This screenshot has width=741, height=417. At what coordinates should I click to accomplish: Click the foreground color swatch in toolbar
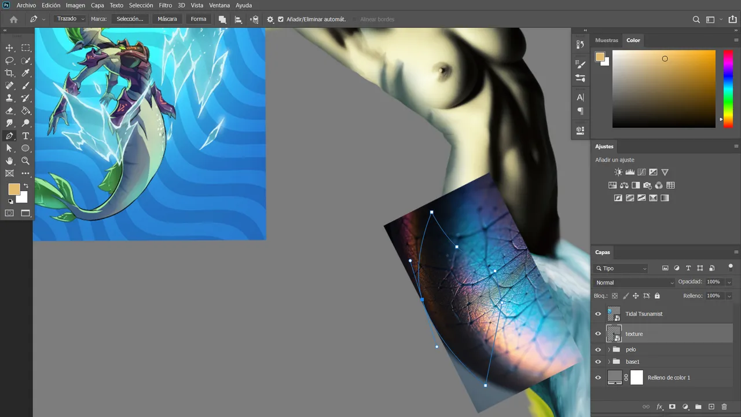coord(14,189)
